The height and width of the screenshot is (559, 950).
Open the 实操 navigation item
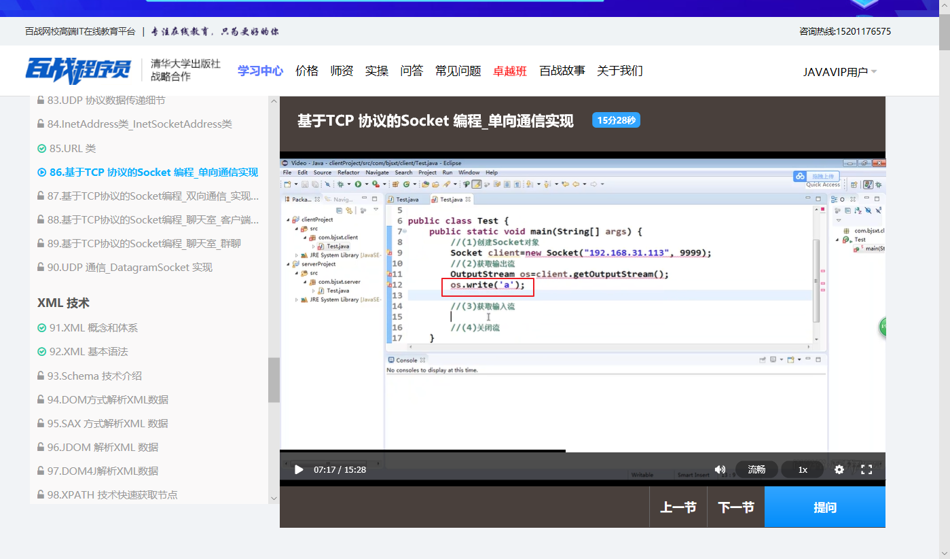click(x=377, y=71)
